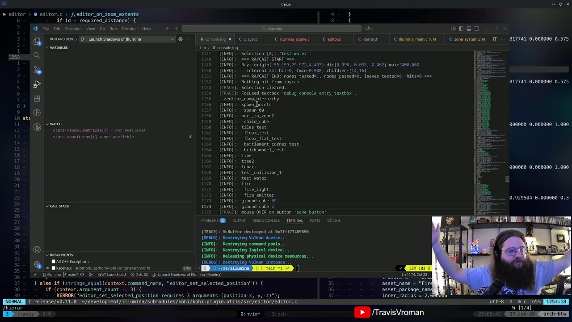Click the main* branch in status bar
The width and height of the screenshot is (572, 322).
(70, 275)
